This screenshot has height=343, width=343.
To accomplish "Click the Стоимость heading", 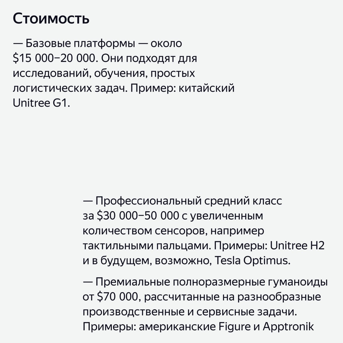I will (x=51, y=19).
